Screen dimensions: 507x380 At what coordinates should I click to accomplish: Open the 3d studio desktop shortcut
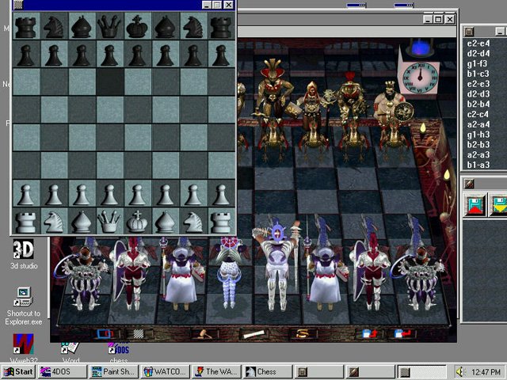coord(23,254)
